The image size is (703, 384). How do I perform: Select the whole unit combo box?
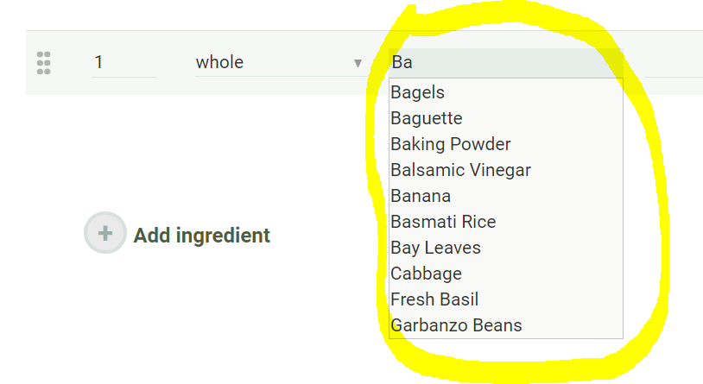pos(279,63)
